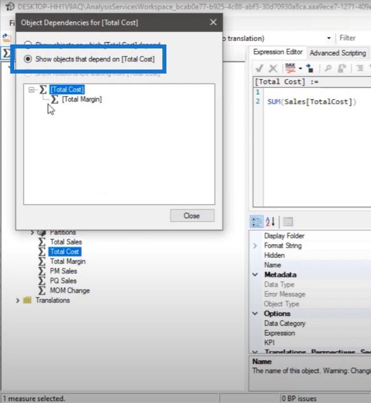Image resolution: width=371 pixels, height=403 pixels.
Task: Switch to the Expression Editor tab
Action: (x=278, y=52)
